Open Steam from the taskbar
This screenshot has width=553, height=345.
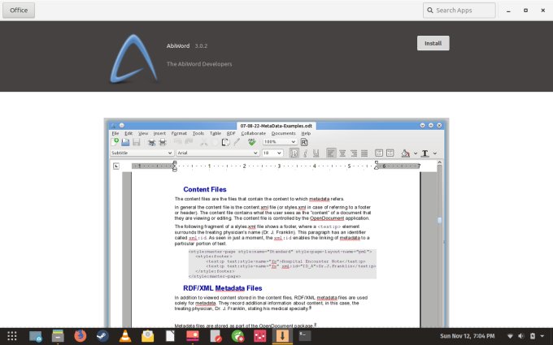pyautogui.click(x=102, y=336)
